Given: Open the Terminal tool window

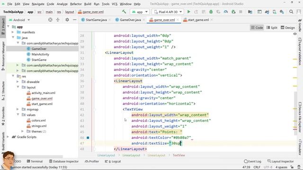Looking at the screenshot, I should coord(35,161).
